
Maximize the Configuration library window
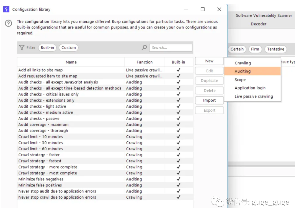click(x=202, y=9)
